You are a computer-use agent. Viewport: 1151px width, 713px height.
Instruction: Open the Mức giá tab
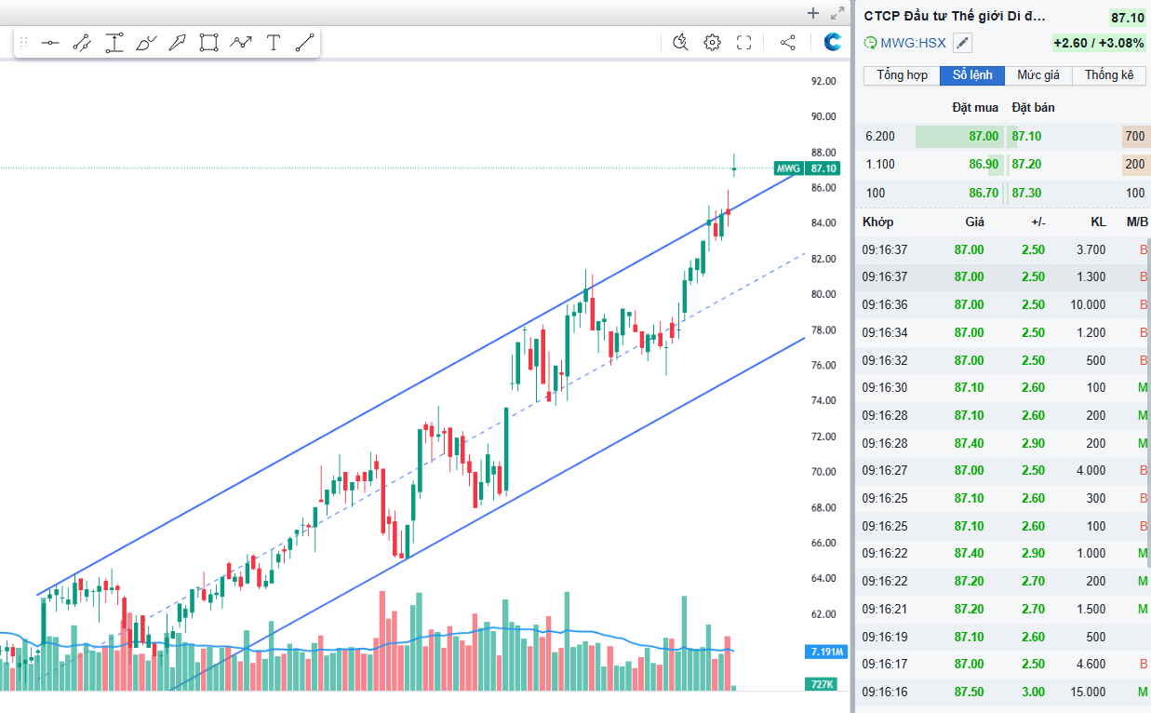1038,75
